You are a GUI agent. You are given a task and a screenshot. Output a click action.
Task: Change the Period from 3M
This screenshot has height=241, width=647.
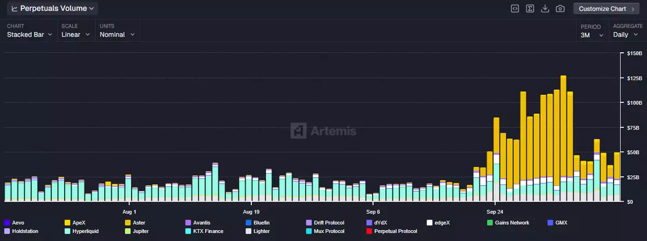590,35
